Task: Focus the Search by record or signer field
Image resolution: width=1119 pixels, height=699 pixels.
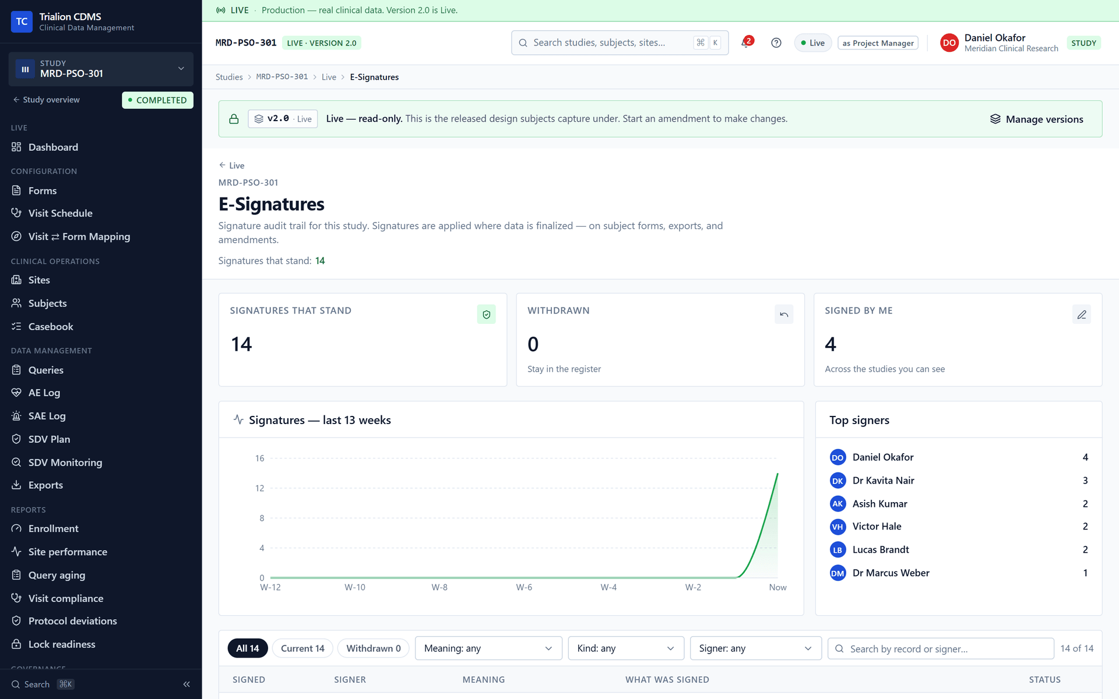Action: (x=941, y=648)
